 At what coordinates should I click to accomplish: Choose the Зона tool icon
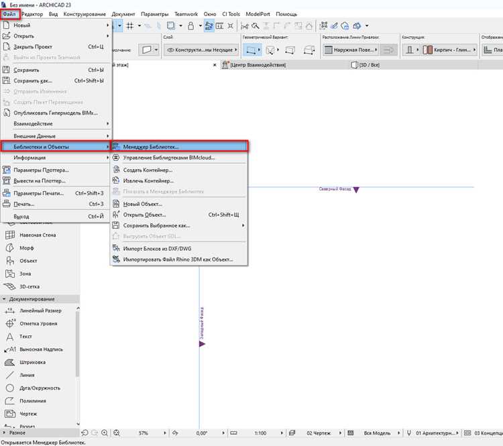pos(10,274)
